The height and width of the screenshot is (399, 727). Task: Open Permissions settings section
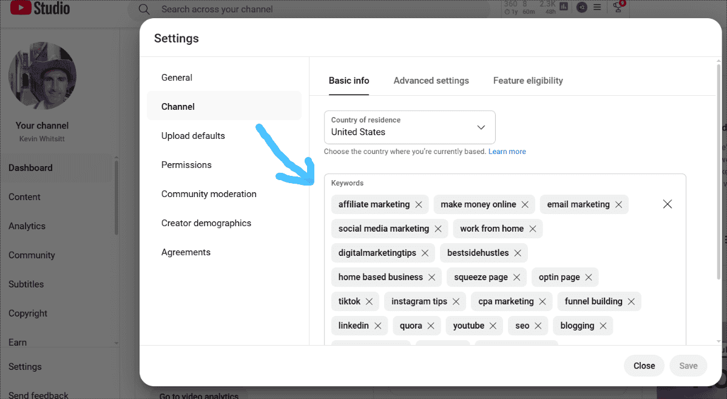224,165
